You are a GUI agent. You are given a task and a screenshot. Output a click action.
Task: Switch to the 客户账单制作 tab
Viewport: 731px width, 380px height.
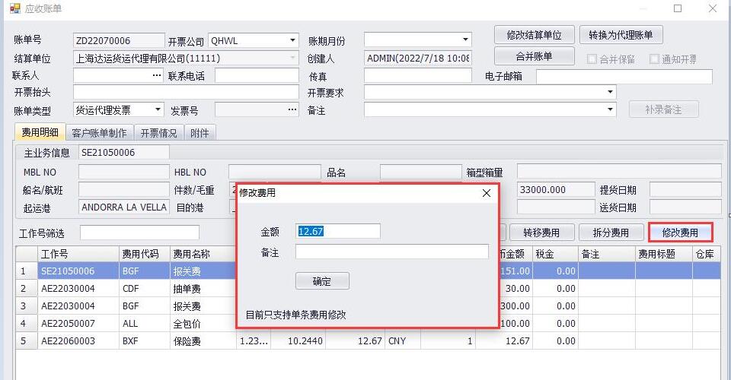pyautogui.click(x=99, y=133)
